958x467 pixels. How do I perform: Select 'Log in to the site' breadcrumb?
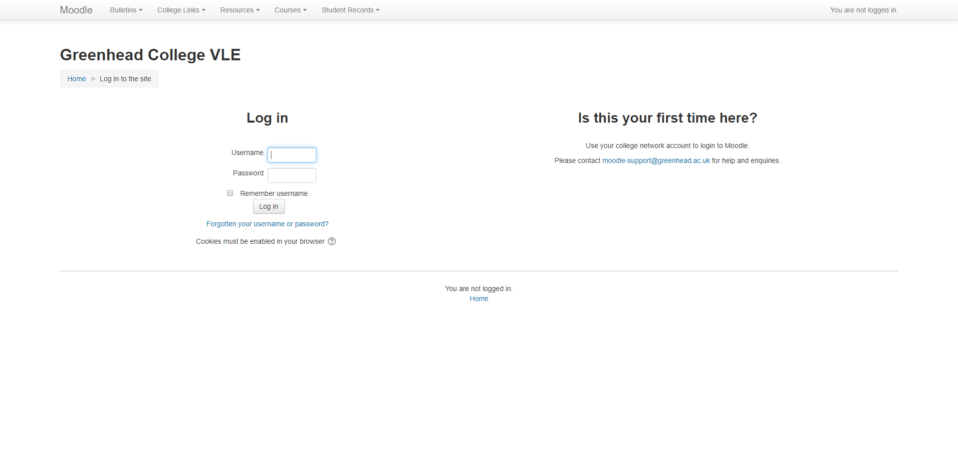pos(125,79)
